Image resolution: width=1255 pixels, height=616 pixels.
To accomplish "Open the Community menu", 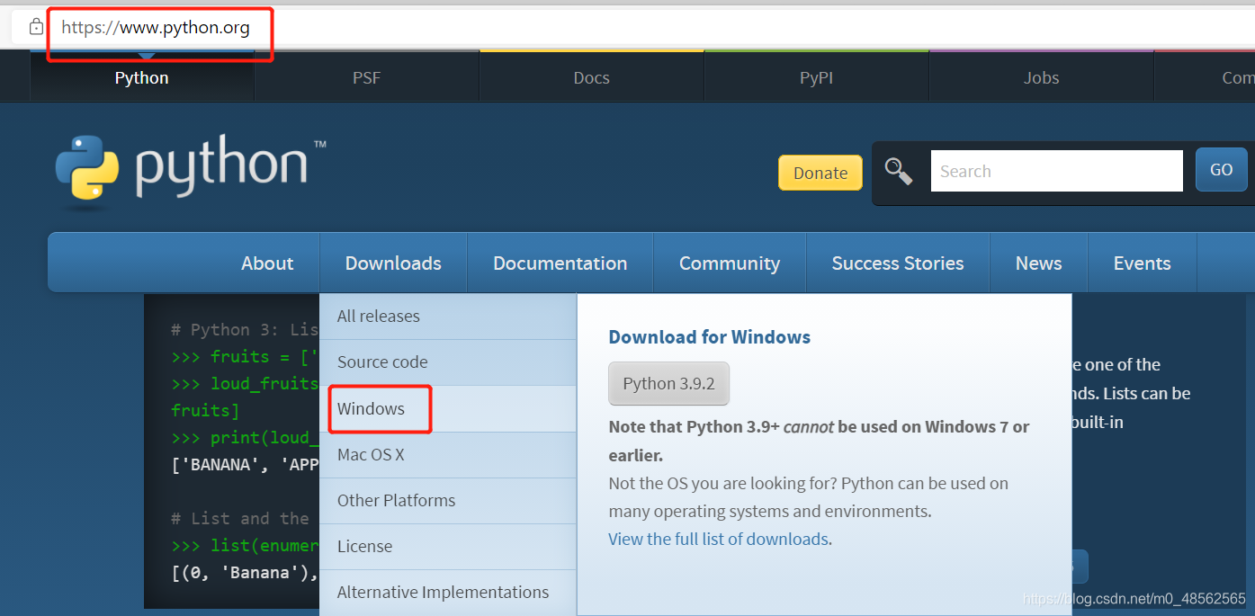I will click(x=730, y=263).
